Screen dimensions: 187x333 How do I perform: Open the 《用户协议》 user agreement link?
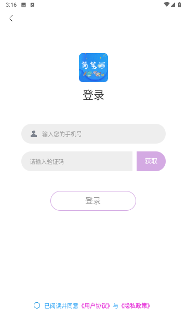click(96, 306)
